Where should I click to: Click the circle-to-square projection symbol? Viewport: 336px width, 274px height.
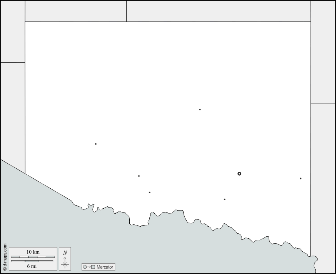click(x=89, y=267)
